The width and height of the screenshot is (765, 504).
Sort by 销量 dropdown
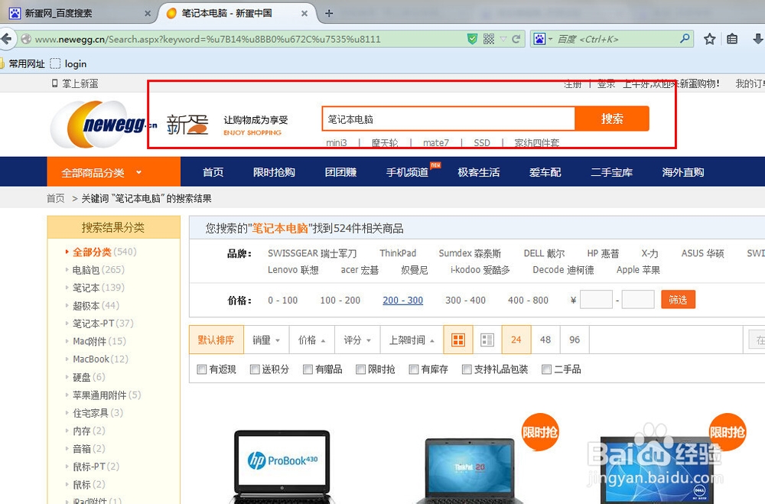[x=266, y=340]
